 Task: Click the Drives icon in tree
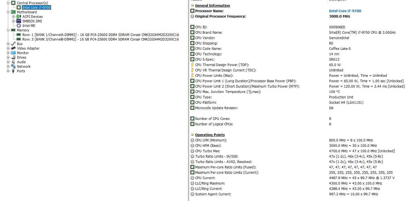(13, 57)
